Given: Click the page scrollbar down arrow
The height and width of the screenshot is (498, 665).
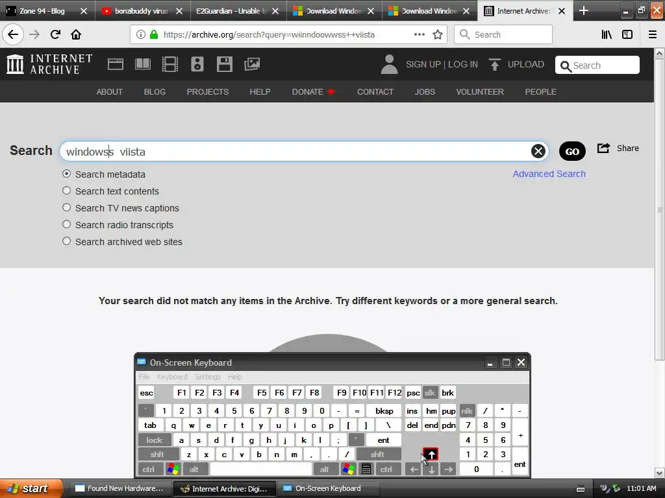Looking at the screenshot, I should [x=660, y=473].
